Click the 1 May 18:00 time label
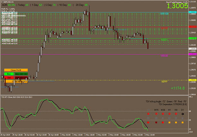This screenshot has width=197, height=137. point(90,135)
